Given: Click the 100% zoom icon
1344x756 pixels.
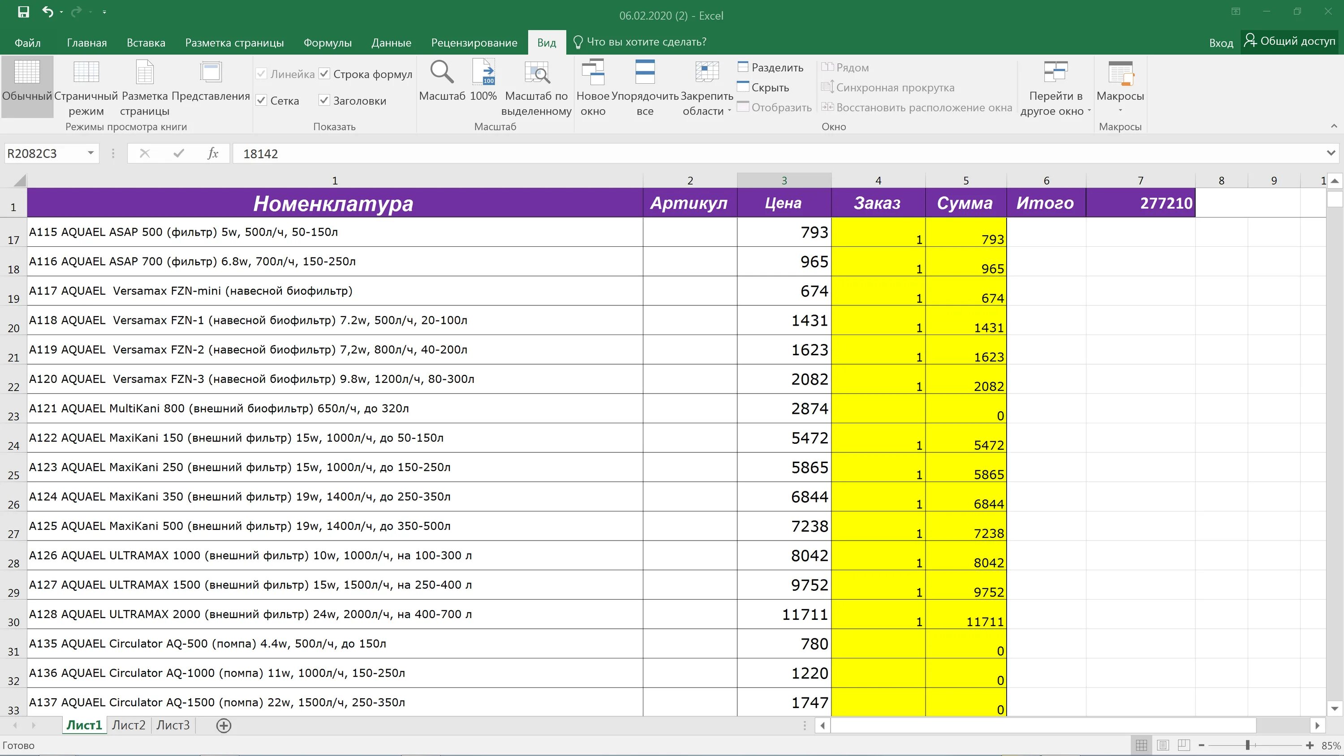Looking at the screenshot, I should pos(483,73).
